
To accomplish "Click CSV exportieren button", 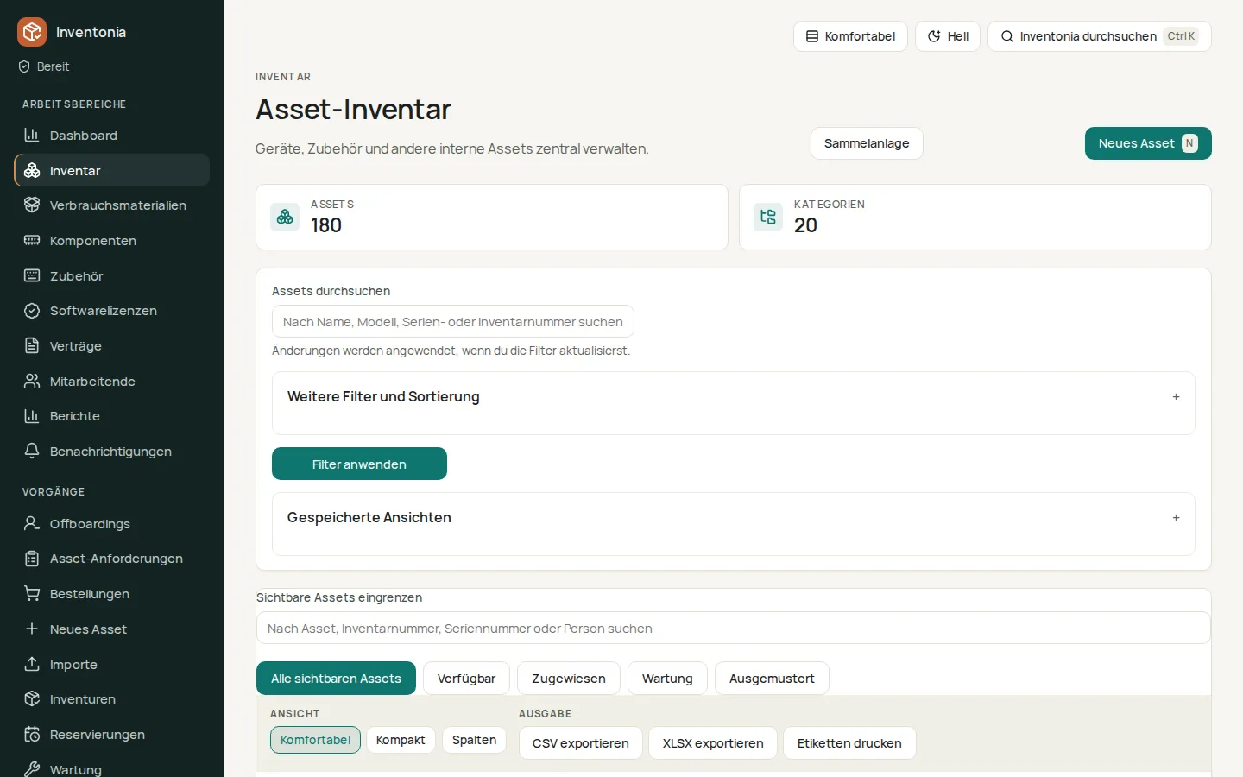I will [581, 743].
